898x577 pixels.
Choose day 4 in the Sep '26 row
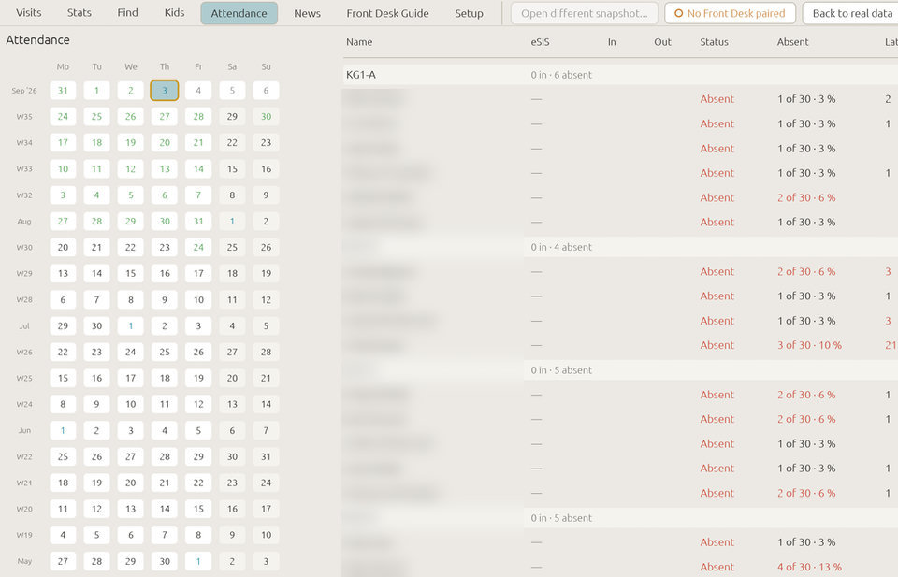pos(198,91)
